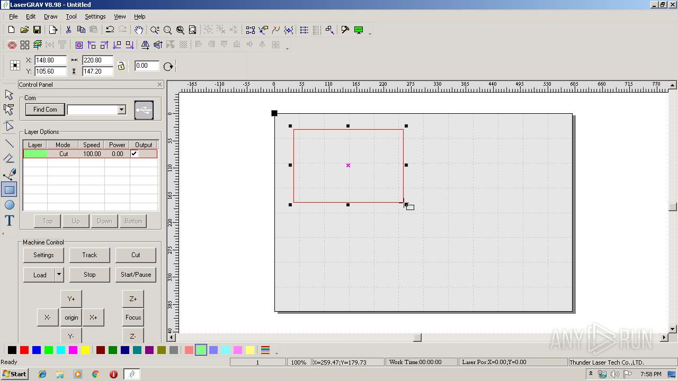The height and width of the screenshot is (381, 678).
Task: Pick the red color swatch
Action: pos(24,350)
